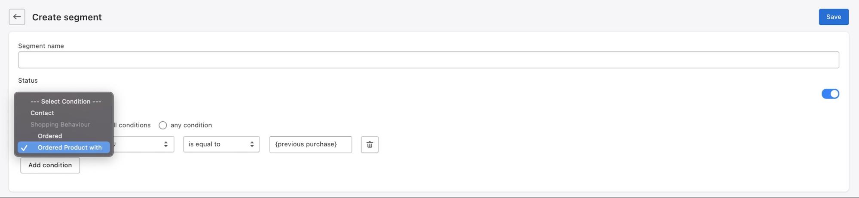Open the partly hidden attribute dropdown
This screenshot has height=198, width=859.
click(x=142, y=144)
